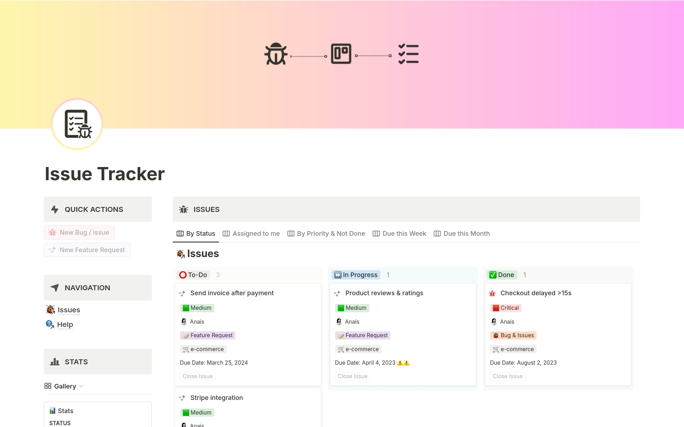Close the Checkout delayed issue
This screenshot has width=684, height=427.
point(508,376)
